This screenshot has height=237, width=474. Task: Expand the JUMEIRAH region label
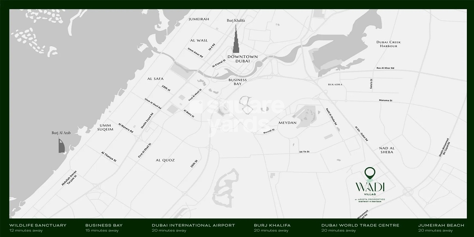click(x=199, y=19)
